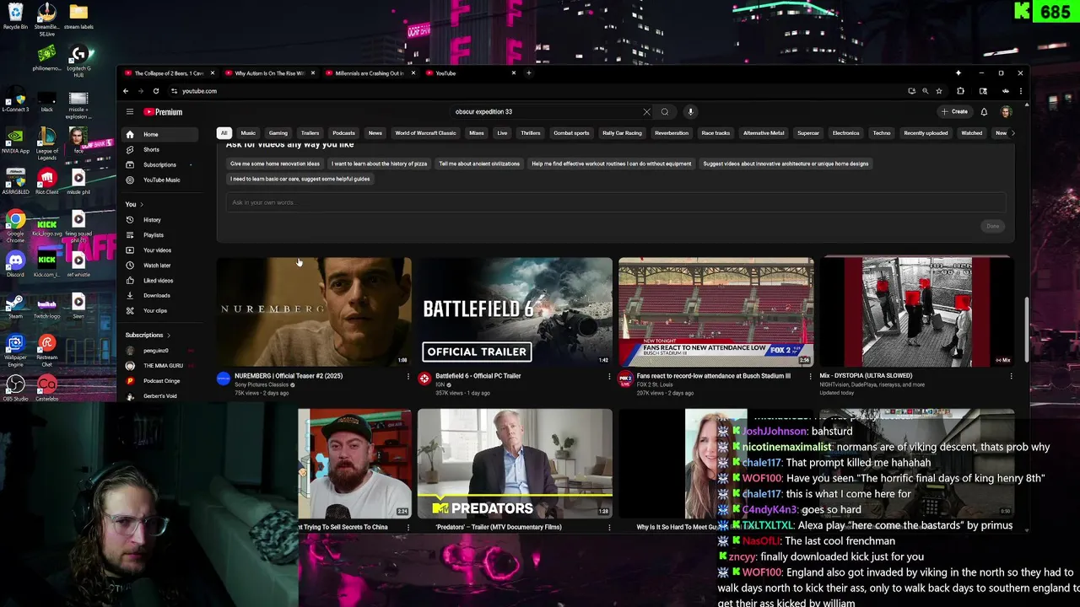Click the YouTube Premium logo

pyautogui.click(x=163, y=111)
